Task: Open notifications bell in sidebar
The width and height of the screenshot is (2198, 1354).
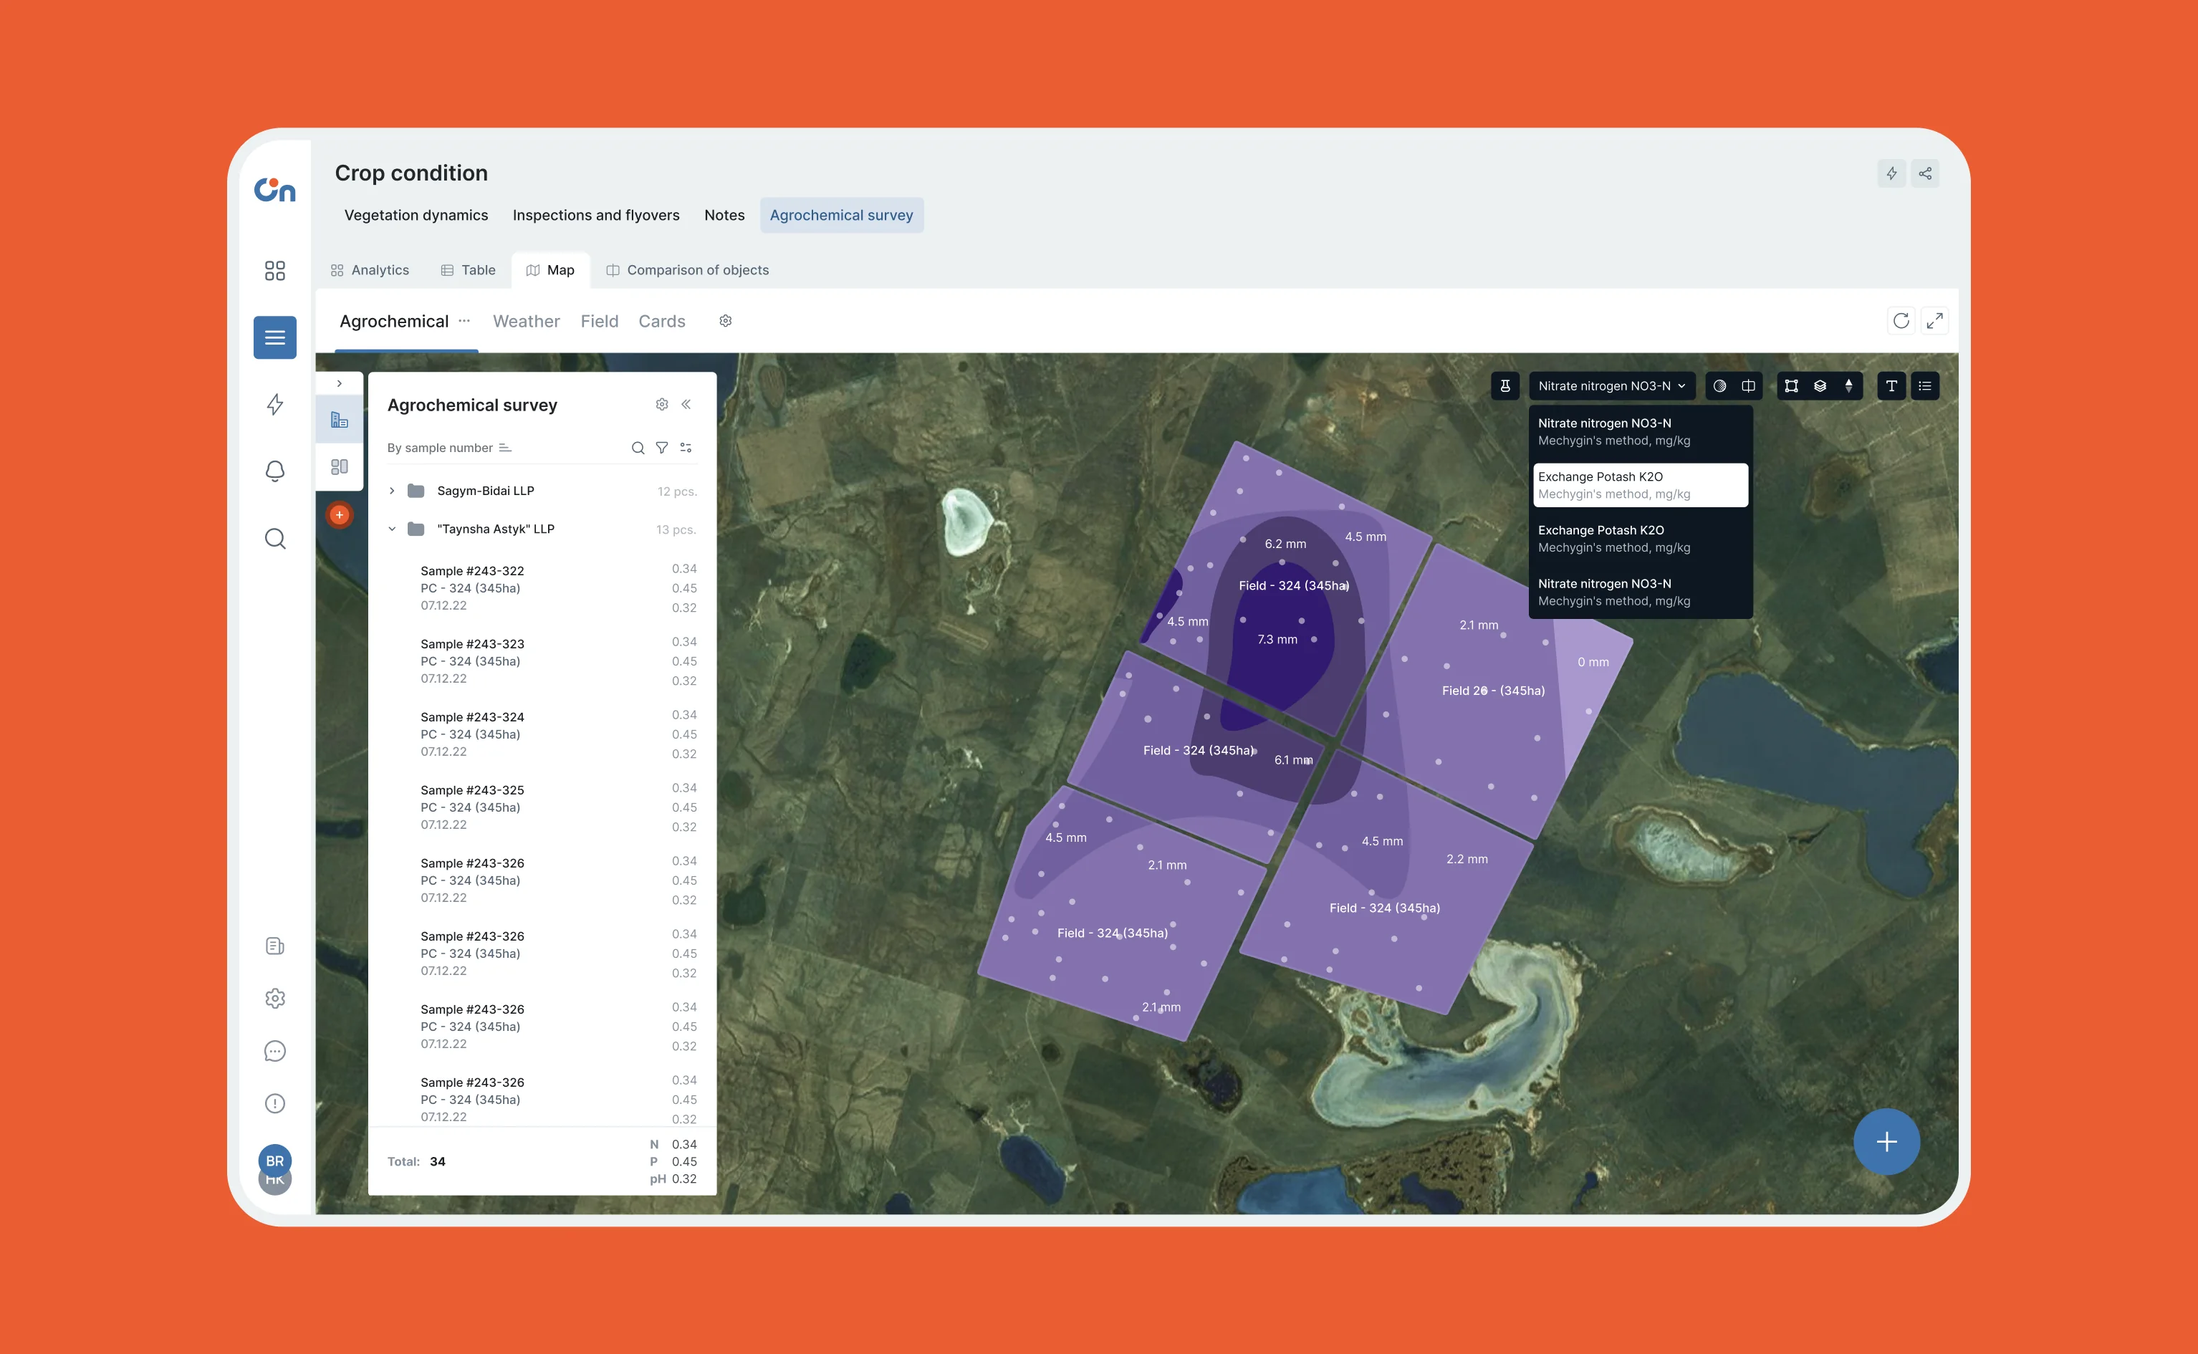Action: tap(275, 471)
